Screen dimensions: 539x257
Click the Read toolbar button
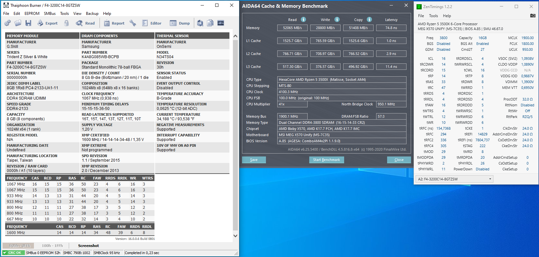tap(85, 23)
